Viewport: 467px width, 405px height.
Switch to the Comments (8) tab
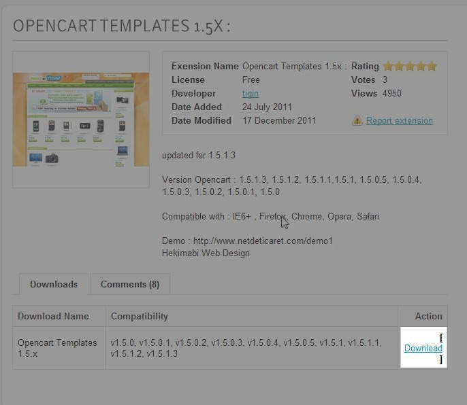point(130,284)
